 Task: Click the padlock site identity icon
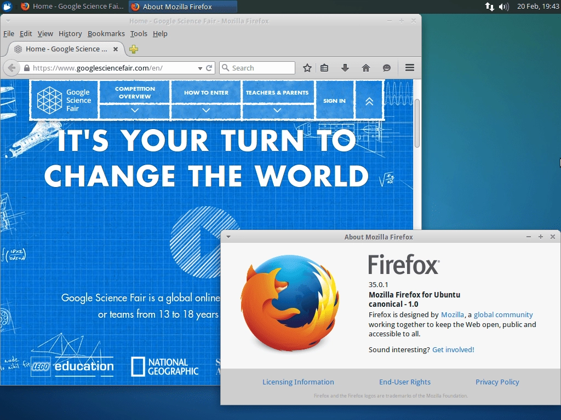tap(26, 68)
